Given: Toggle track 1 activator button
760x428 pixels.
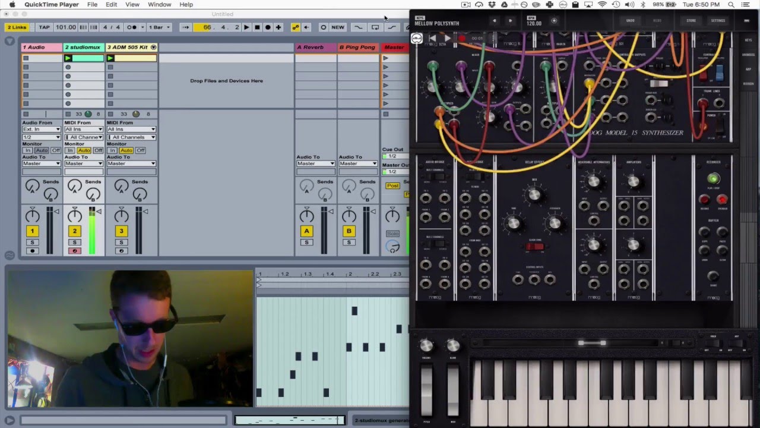Looking at the screenshot, I should [x=32, y=231].
